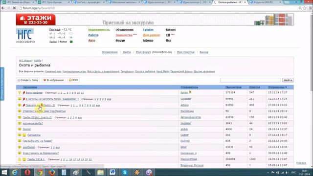Open the Windows Start button
This screenshot has width=313, height=176.
[x=4, y=172]
